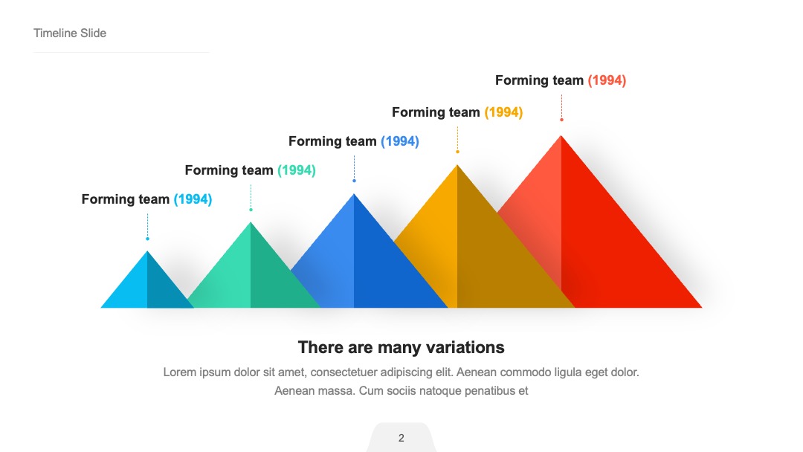This screenshot has width=803, height=452.
Task: Select the Lorem ipsum paragraph text
Action: (401, 381)
